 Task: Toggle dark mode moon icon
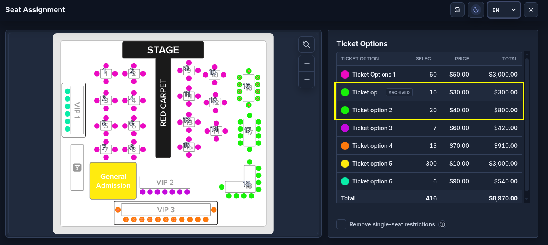(x=476, y=10)
